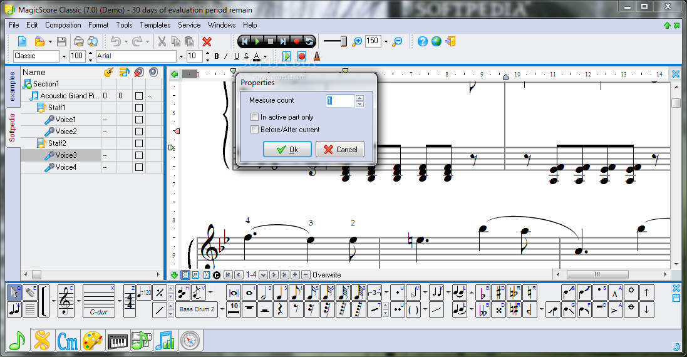
Task: Click the globe web icon
Action: 436,41
